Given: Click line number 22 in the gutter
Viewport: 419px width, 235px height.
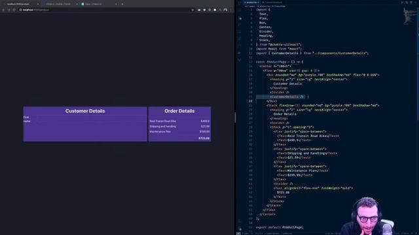Looking at the screenshot, I should tap(250, 101).
